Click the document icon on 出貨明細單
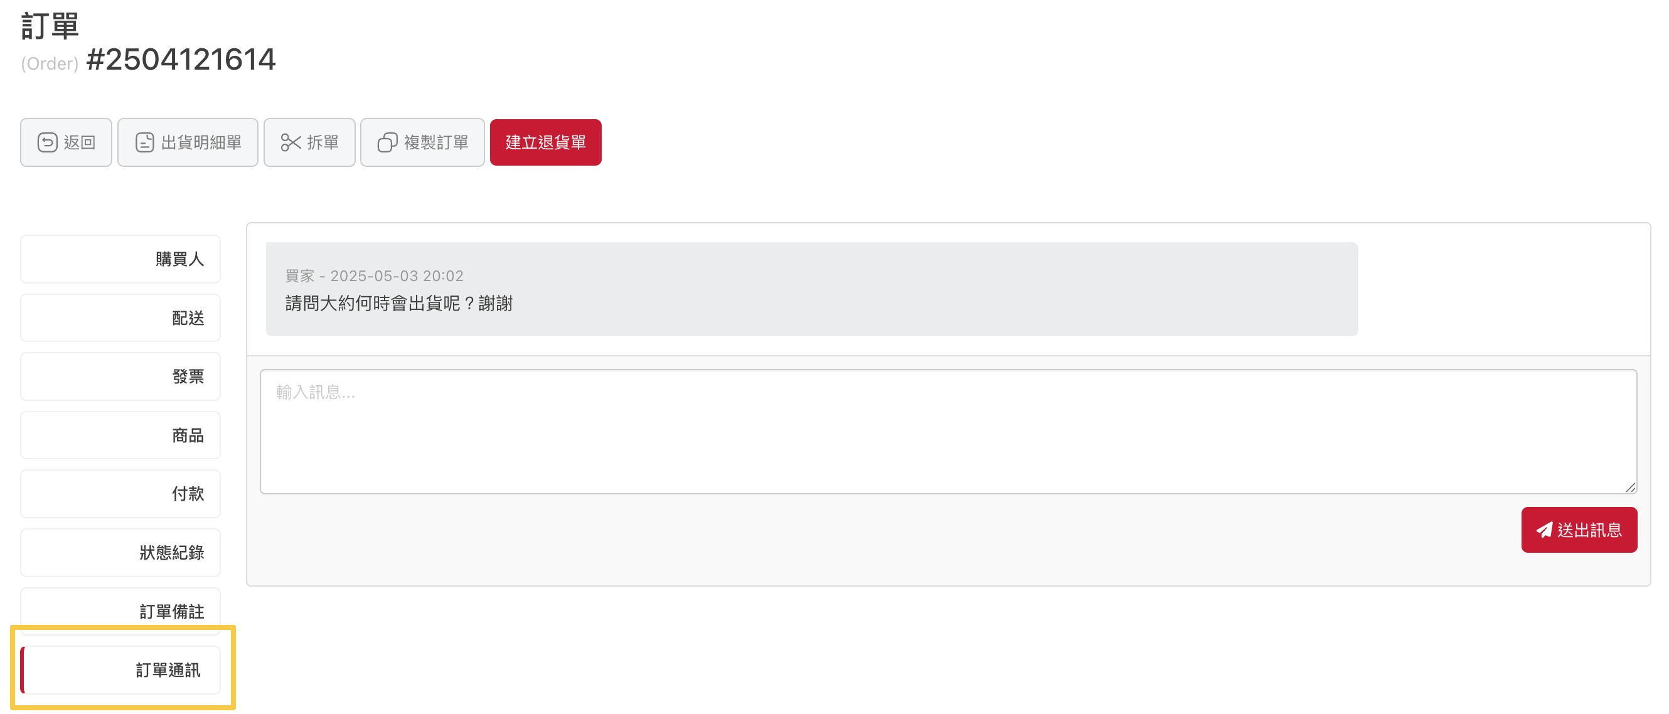1669x714 pixels. tap(144, 142)
